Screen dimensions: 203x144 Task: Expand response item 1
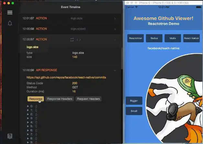28,110
